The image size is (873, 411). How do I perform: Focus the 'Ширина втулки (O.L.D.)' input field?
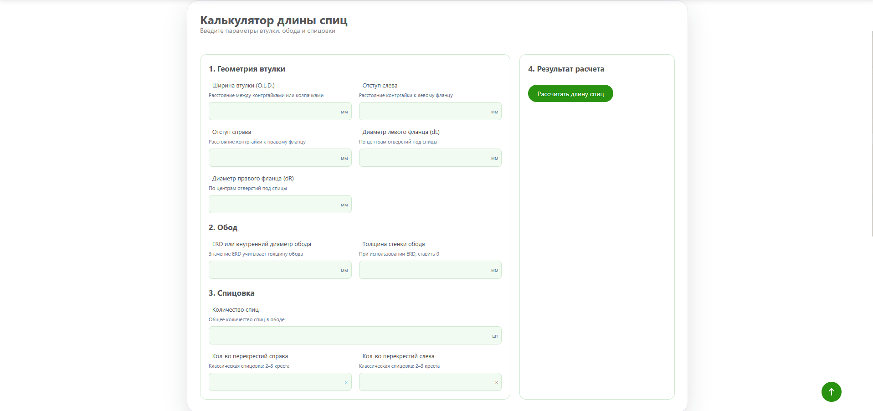(x=273, y=111)
